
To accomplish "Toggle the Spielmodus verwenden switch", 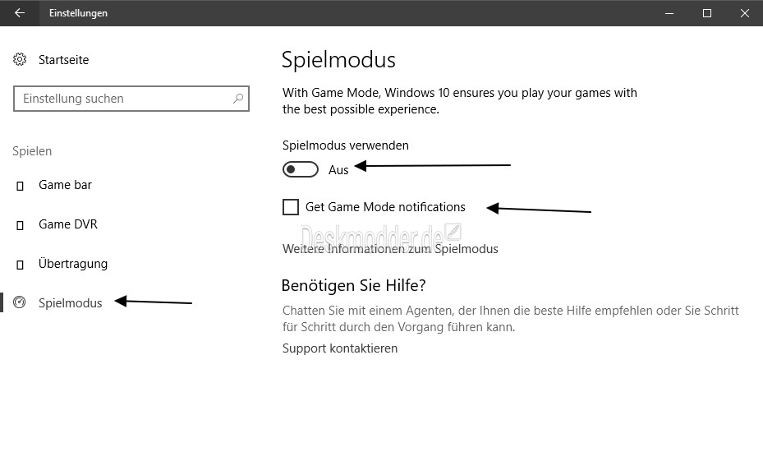I will 301,169.
